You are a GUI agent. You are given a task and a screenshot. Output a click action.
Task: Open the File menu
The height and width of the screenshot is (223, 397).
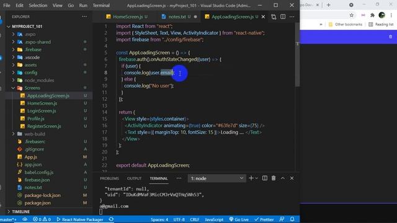click(7, 6)
